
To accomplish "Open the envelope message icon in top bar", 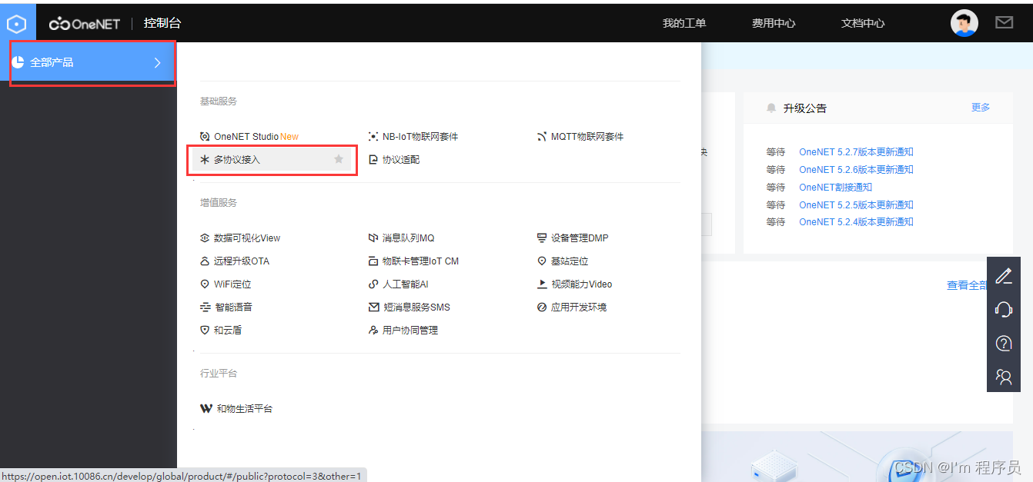I will click(1004, 22).
